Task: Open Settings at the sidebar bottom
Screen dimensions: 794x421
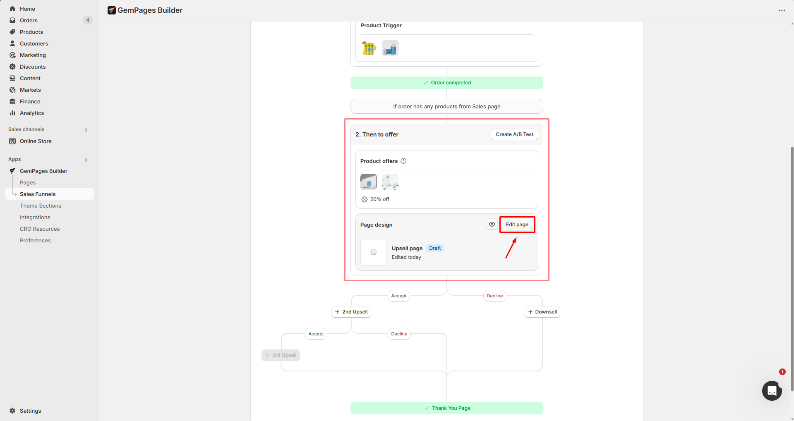Action: pyautogui.click(x=50, y=411)
